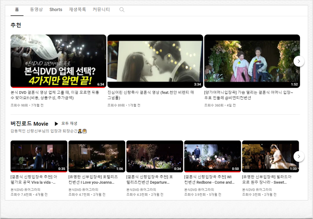This screenshot has width=313, height=219.
Task: Select text 조회수 3.9천회 • 5개월 전
Action: pos(203,195)
